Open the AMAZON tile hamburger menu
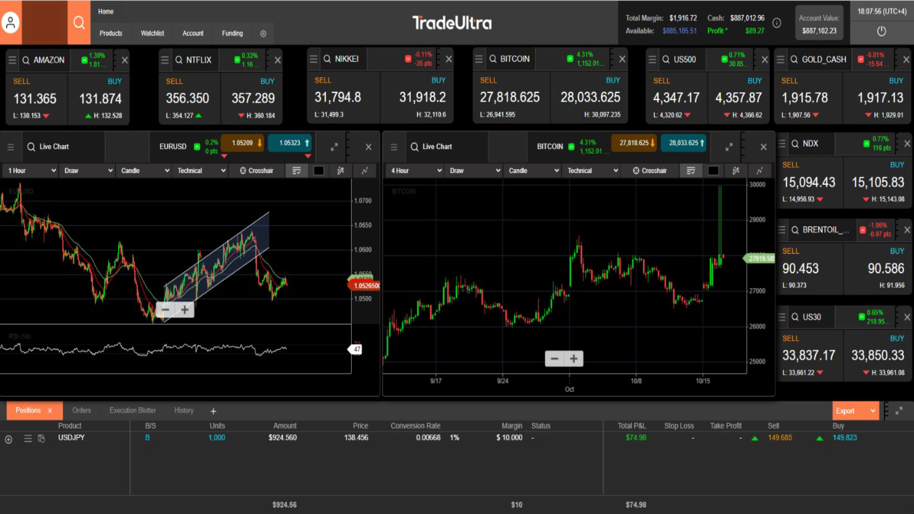 12,60
